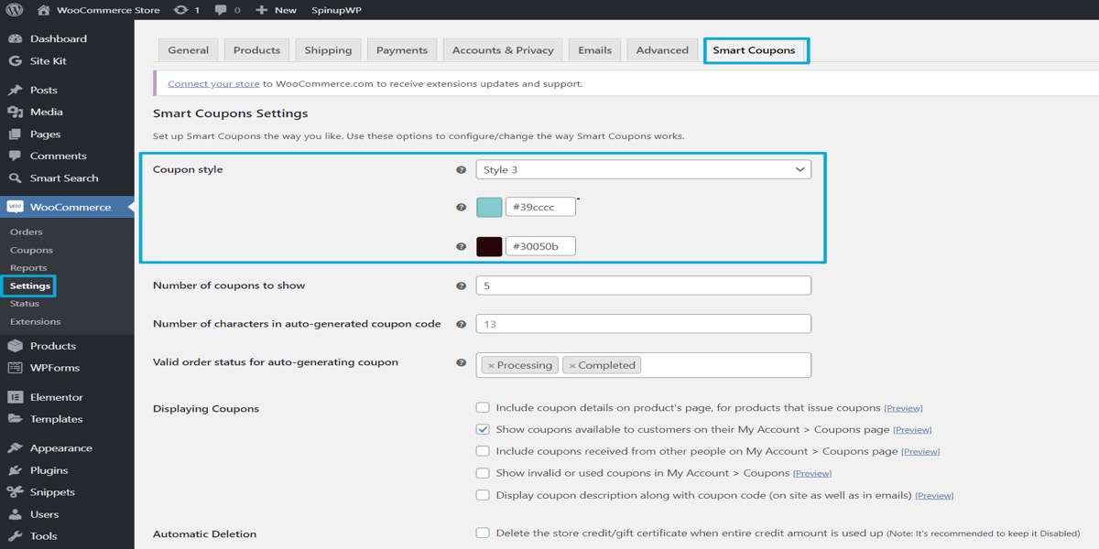
Task: Open the Dashboard sidebar item
Action: (x=58, y=39)
